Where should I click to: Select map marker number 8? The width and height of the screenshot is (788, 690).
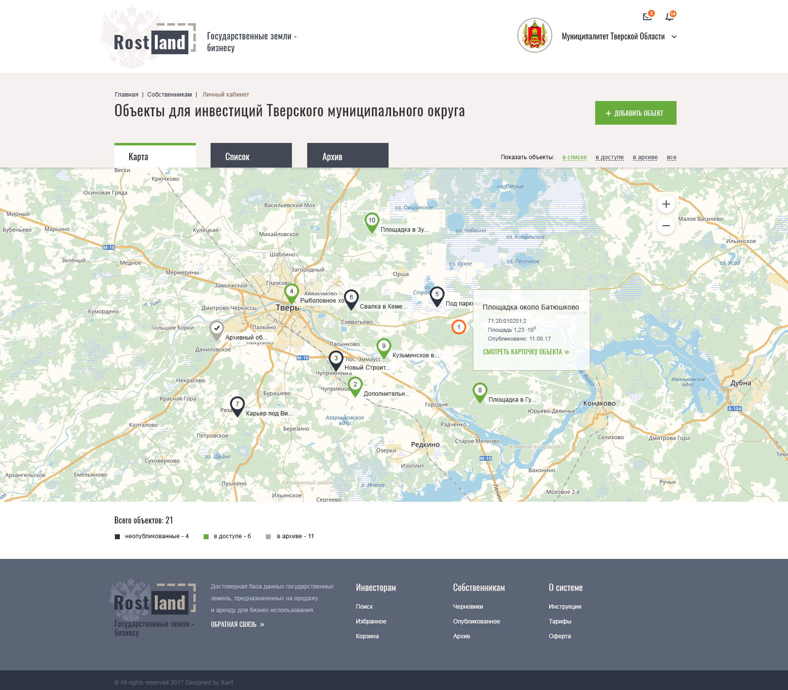tap(480, 392)
